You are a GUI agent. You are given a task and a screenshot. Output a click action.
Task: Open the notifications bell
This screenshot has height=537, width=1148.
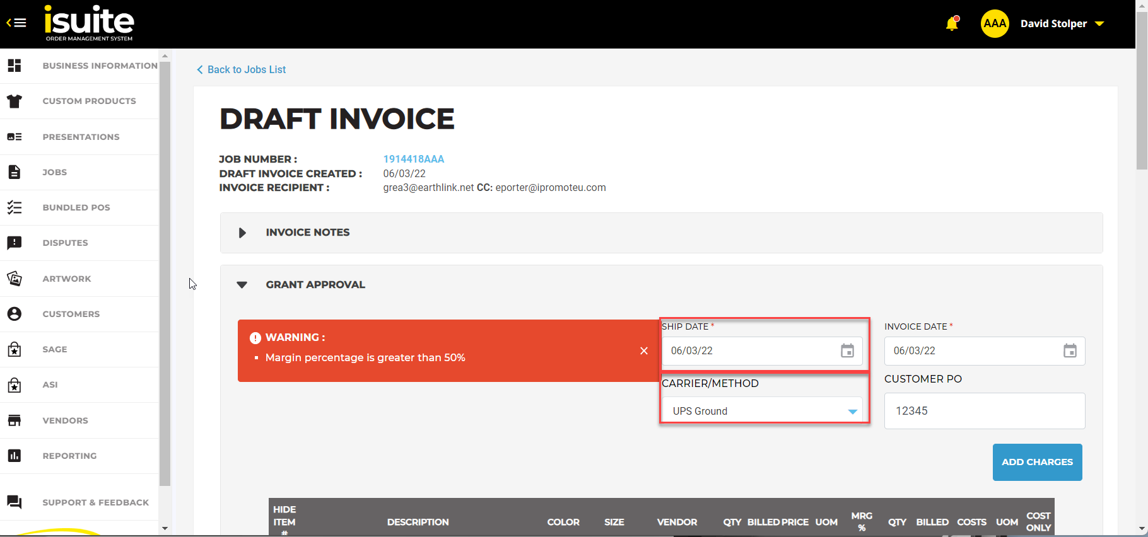click(952, 23)
